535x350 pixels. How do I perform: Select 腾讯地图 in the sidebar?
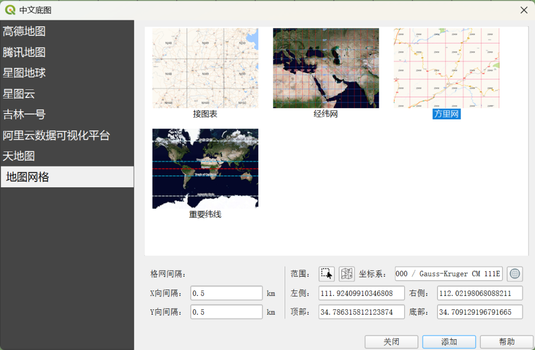coord(67,52)
